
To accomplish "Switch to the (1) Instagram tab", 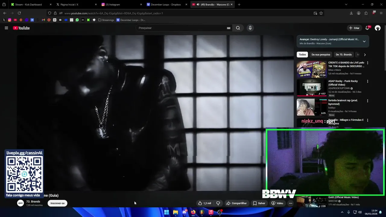I will (x=121, y=5).
